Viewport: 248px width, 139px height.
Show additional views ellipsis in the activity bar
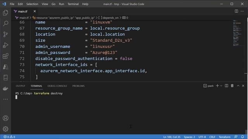tap(5, 99)
